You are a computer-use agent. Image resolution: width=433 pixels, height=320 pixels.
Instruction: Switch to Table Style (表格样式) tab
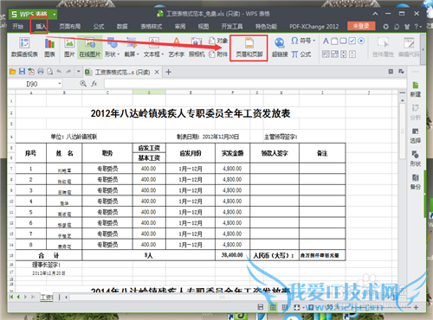pos(151,27)
